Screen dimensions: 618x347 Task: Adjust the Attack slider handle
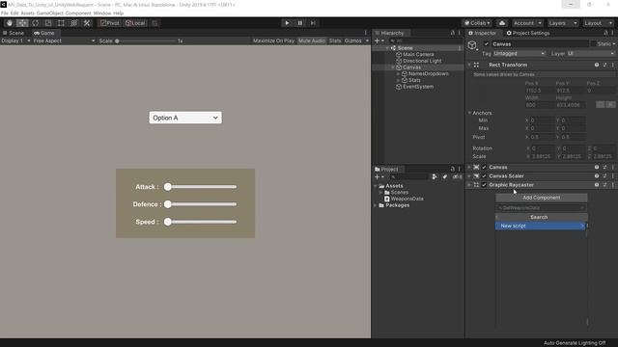click(168, 187)
